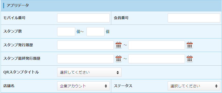The image size is (222, 93).
Task: Click the モバイル番号 label
Action: pyautogui.click(x=14, y=18)
